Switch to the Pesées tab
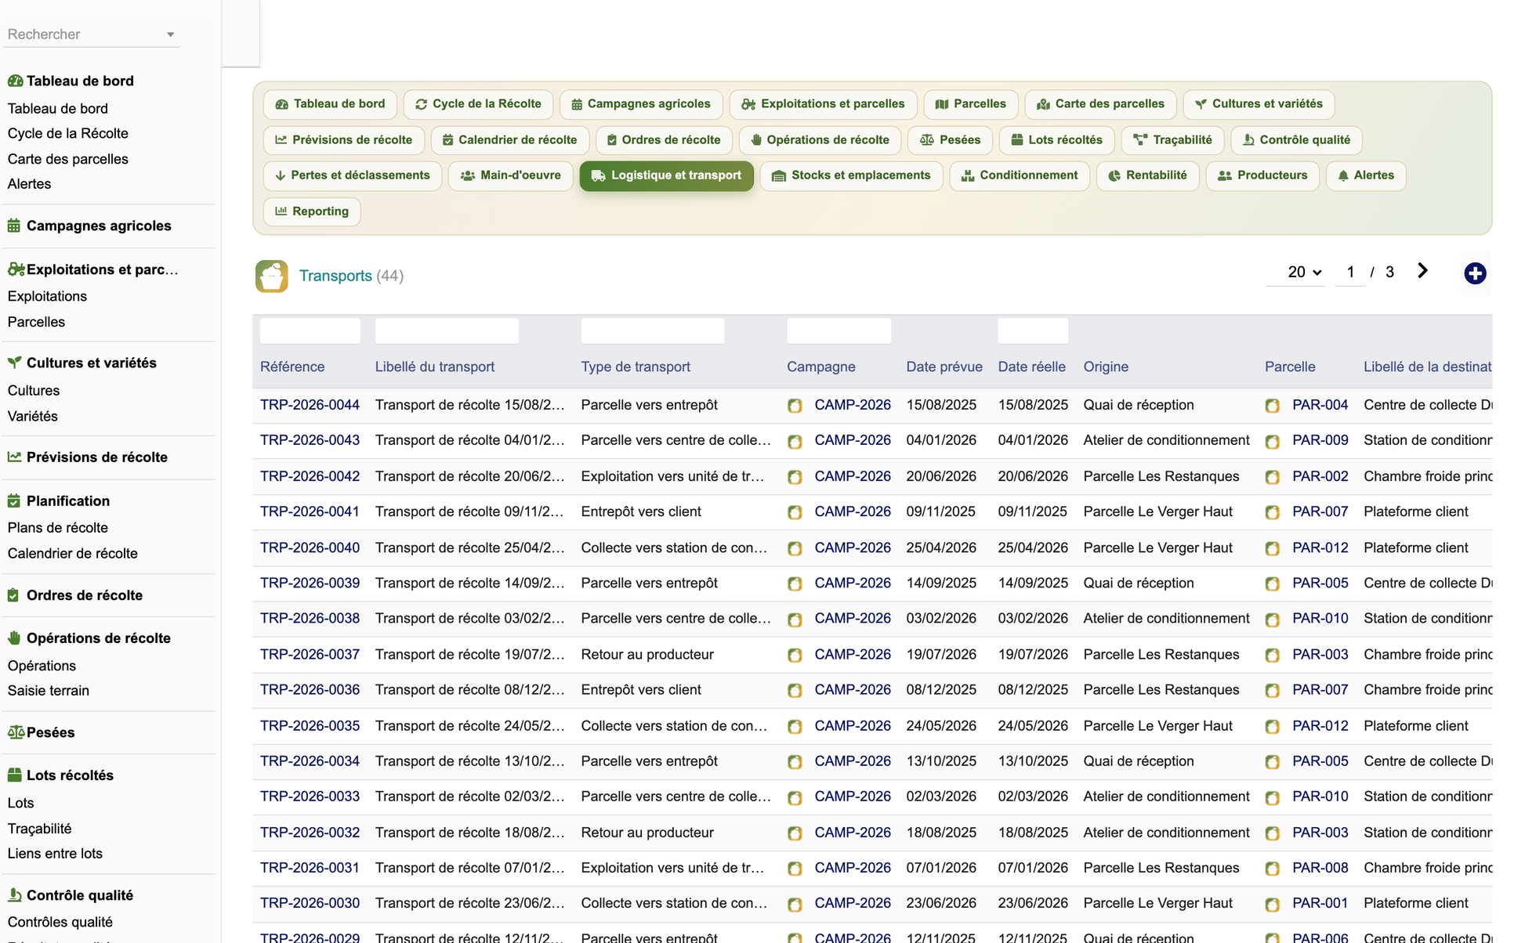 950,140
